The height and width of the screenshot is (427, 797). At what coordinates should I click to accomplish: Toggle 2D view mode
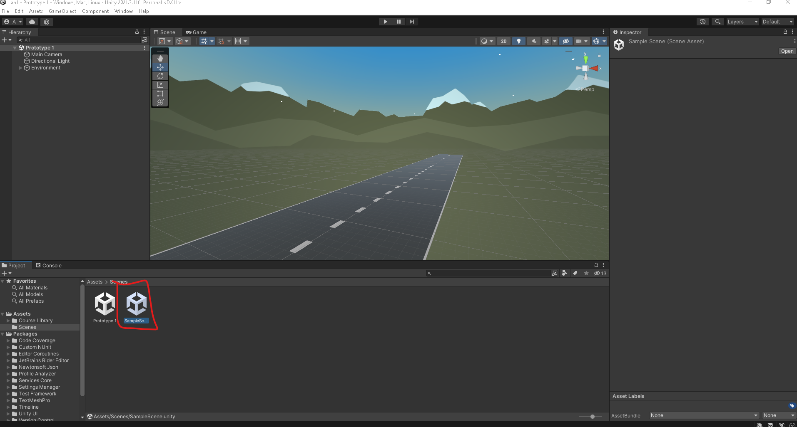504,41
